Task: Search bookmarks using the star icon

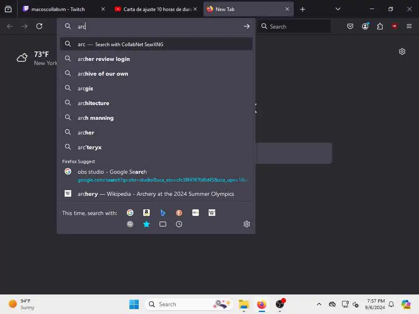Action: pos(146,224)
